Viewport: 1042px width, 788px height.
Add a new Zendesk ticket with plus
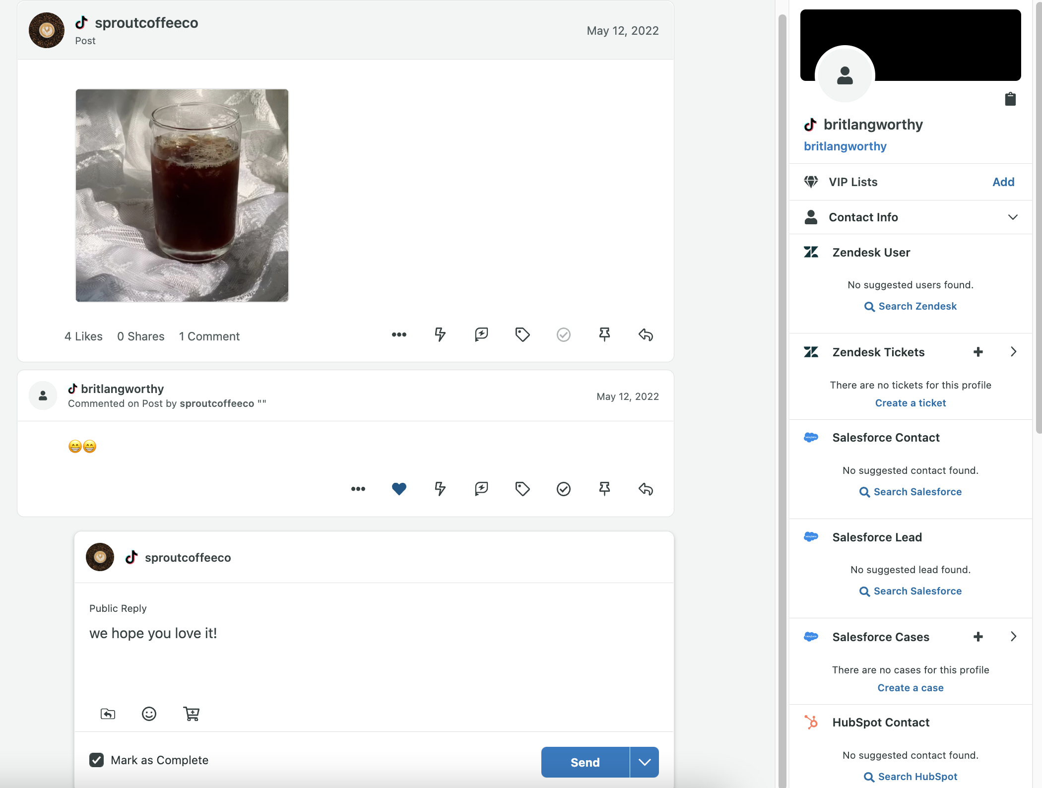pyautogui.click(x=978, y=352)
